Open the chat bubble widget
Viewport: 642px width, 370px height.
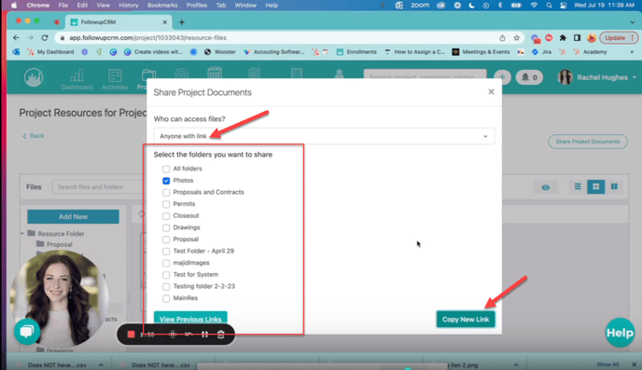coord(27,331)
